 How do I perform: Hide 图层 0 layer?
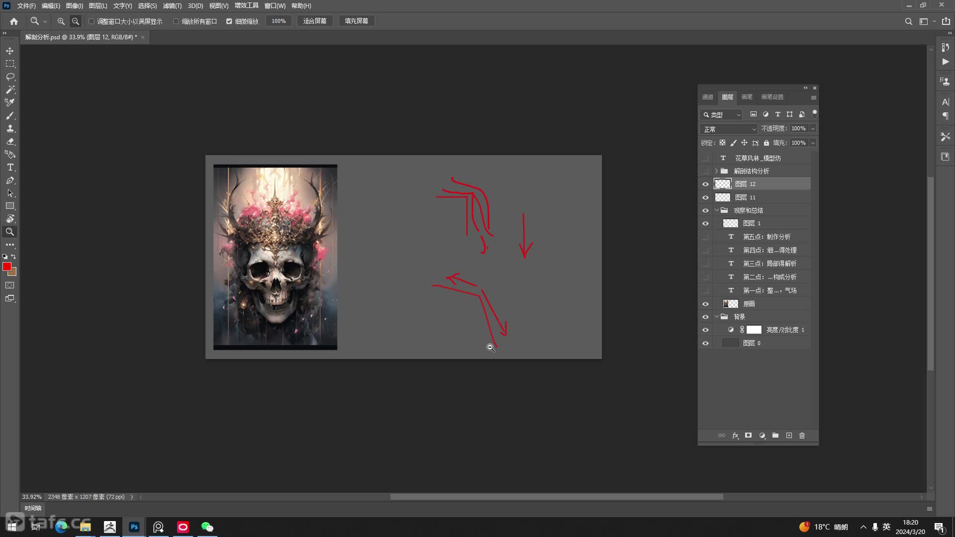point(705,343)
